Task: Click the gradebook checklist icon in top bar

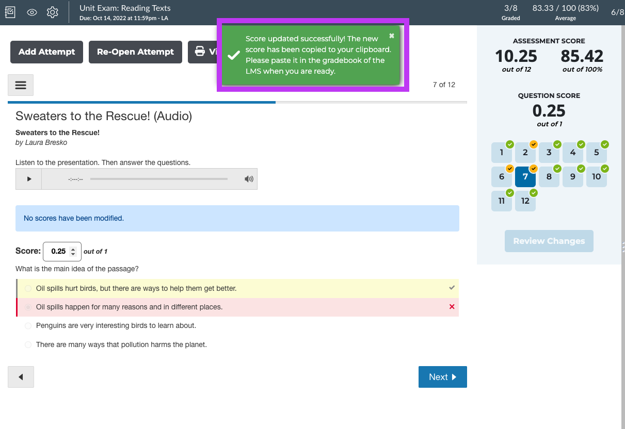Action: click(x=11, y=12)
